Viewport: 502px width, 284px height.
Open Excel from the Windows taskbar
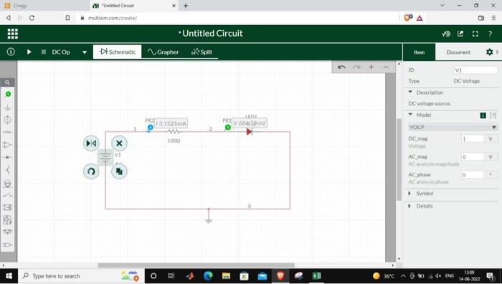317,275
